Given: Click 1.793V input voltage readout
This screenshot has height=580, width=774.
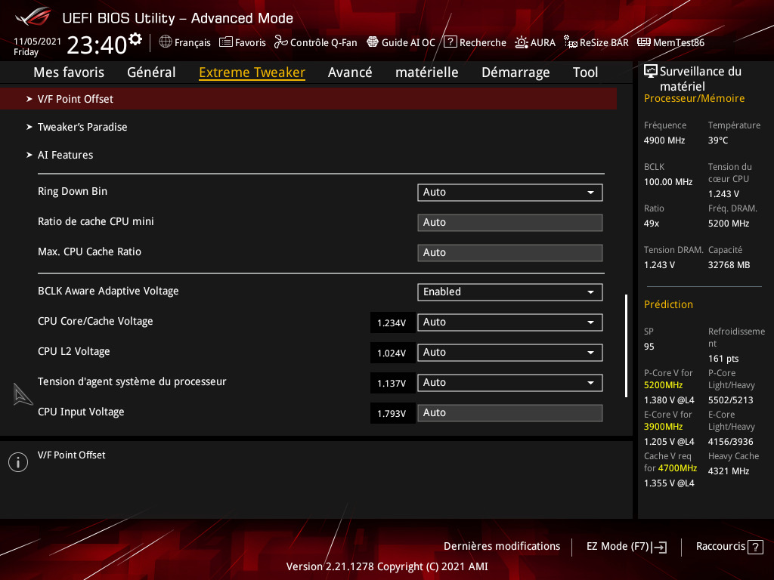Looking at the screenshot, I should point(392,414).
